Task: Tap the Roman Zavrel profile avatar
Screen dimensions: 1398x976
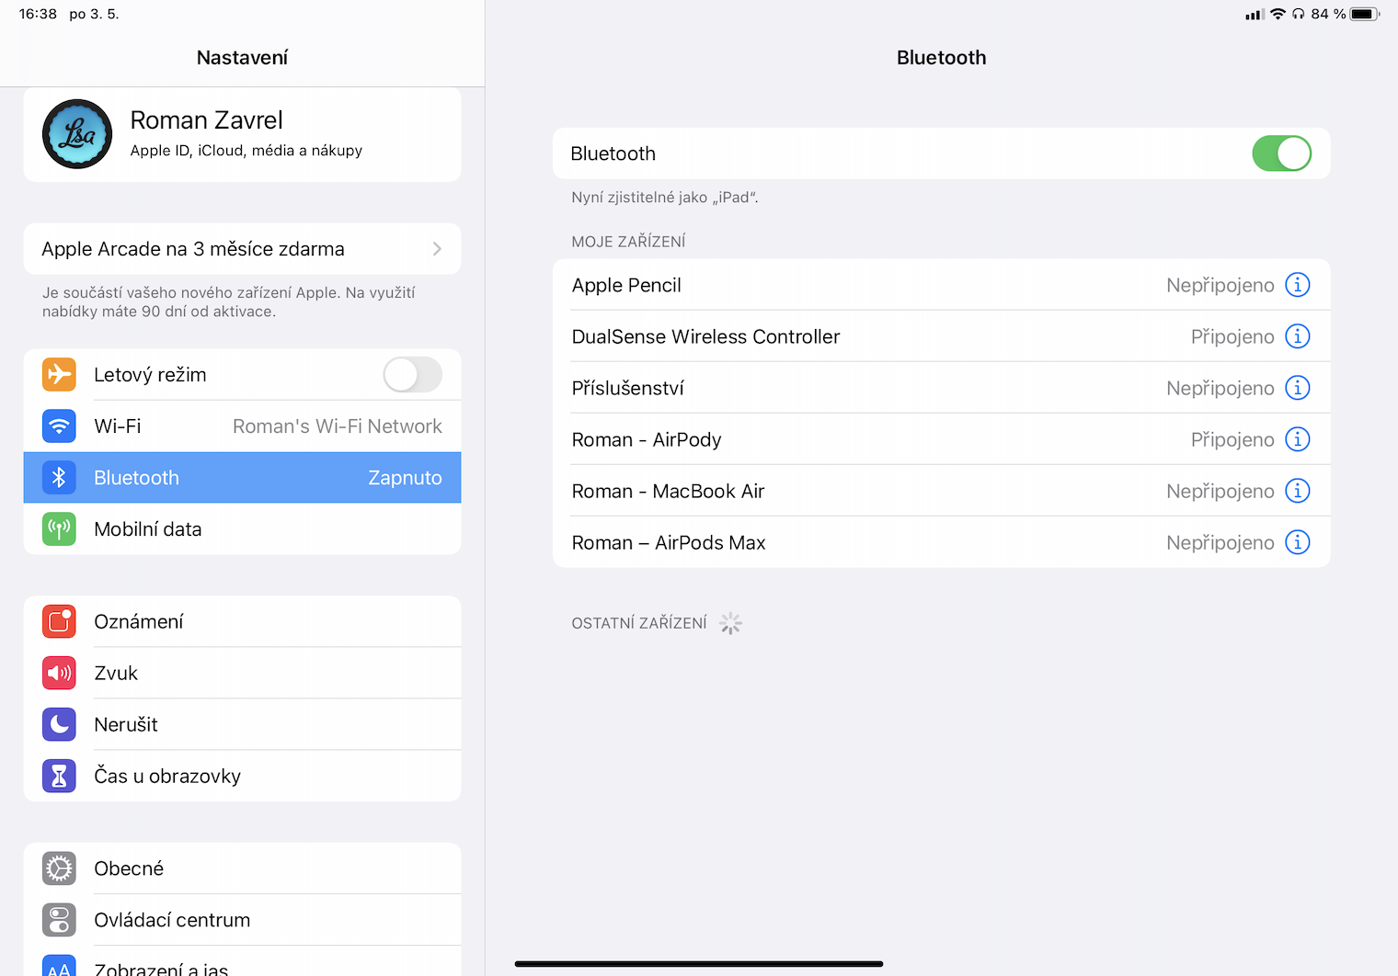Action: click(77, 134)
